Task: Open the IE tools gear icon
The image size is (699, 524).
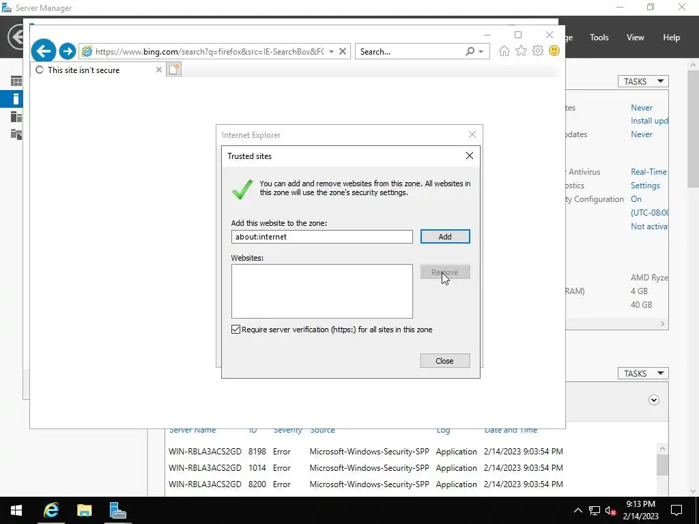Action: 538,50
